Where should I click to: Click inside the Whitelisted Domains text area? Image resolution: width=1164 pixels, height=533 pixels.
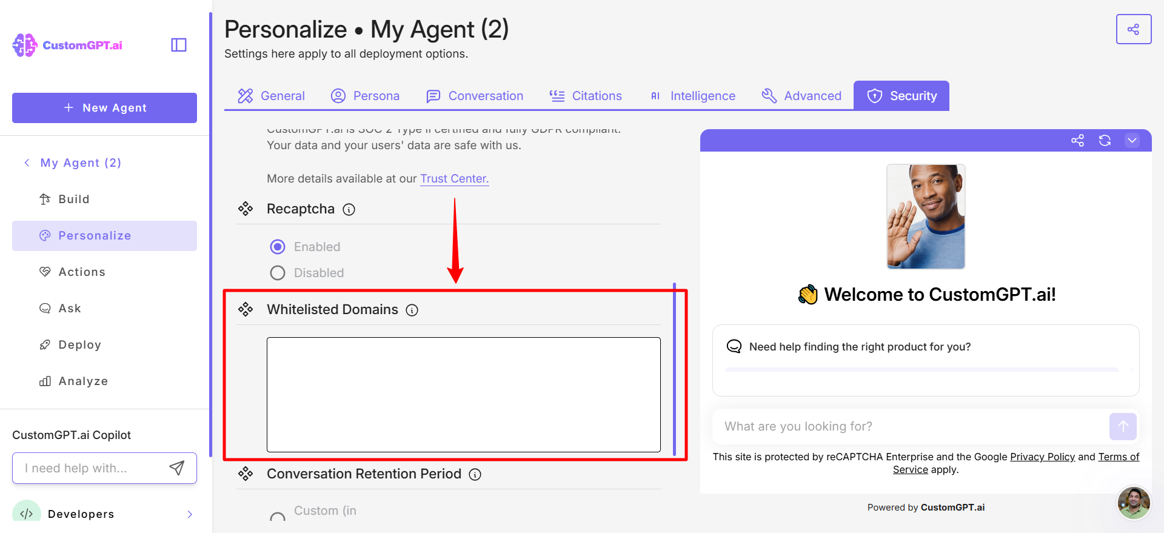[464, 395]
